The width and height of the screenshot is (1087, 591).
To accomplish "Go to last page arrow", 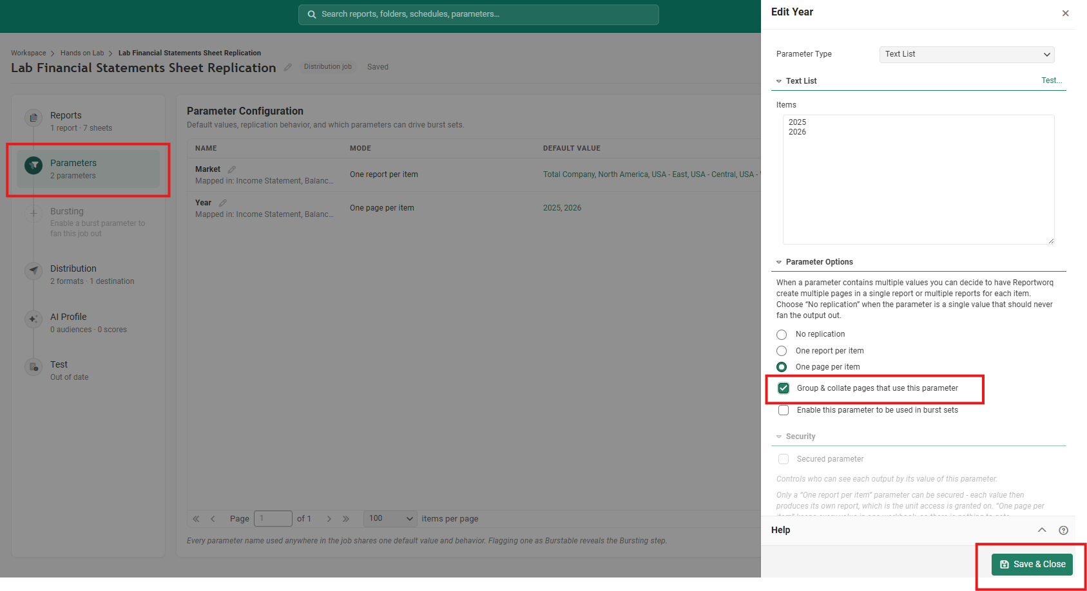I will pyautogui.click(x=346, y=519).
